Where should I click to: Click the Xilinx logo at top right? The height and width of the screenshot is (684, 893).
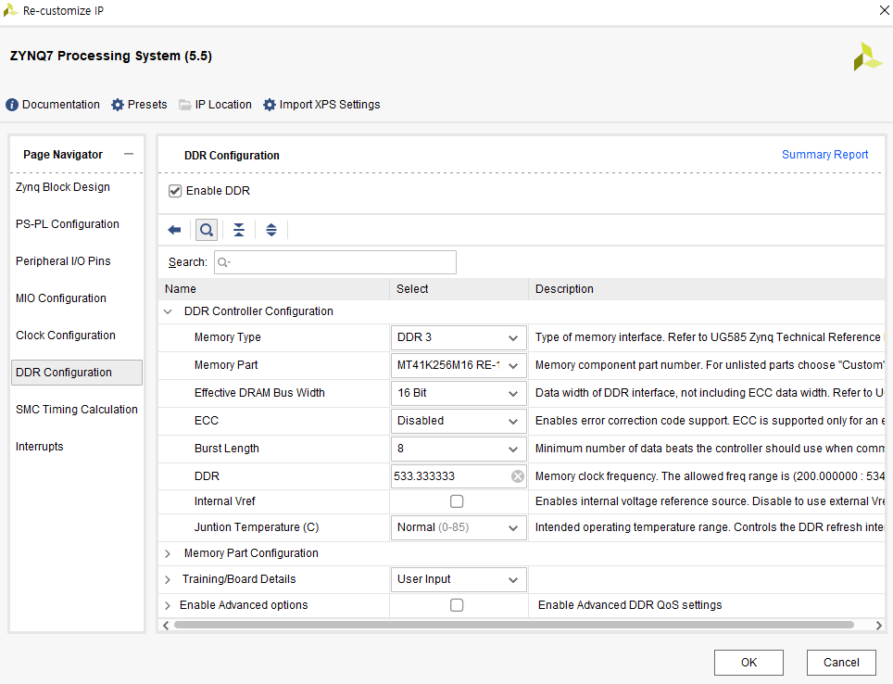[867, 57]
